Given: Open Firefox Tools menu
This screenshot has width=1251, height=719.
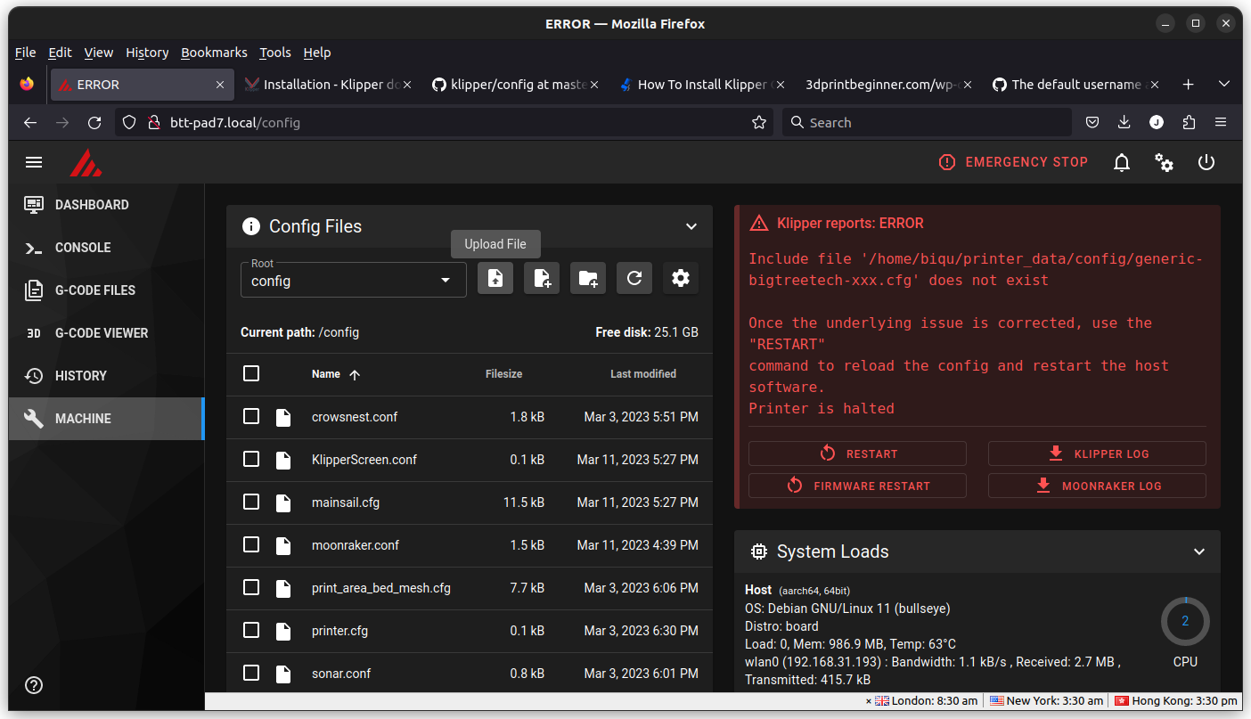Looking at the screenshot, I should pos(275,53).
